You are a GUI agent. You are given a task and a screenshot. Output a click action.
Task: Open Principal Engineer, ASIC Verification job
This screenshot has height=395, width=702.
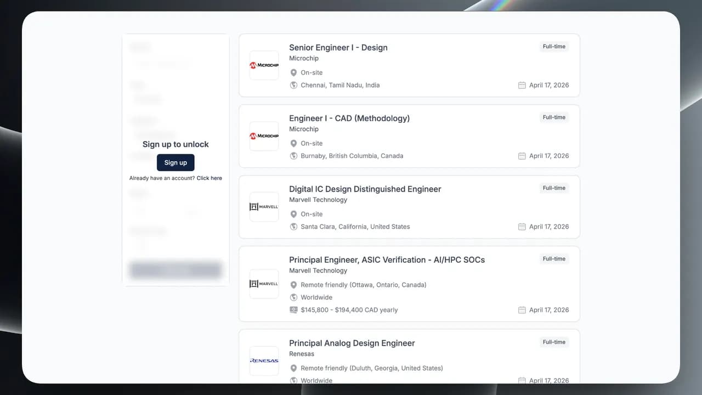pyautogui.click(x=387, y=260)
